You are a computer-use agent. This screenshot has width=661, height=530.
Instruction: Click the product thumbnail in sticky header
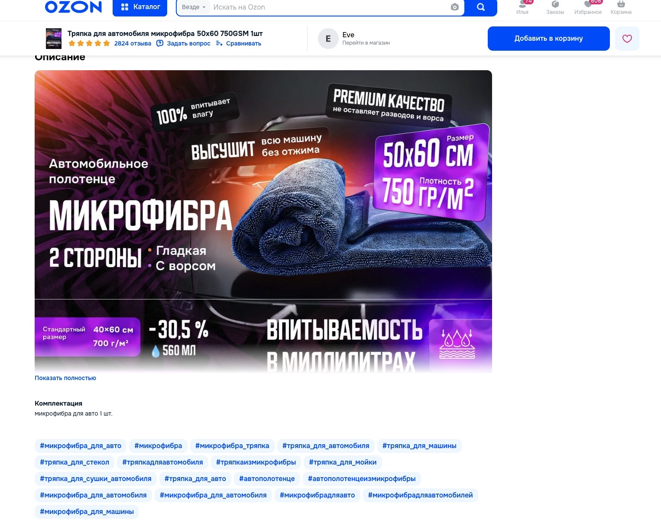[54, 39]
